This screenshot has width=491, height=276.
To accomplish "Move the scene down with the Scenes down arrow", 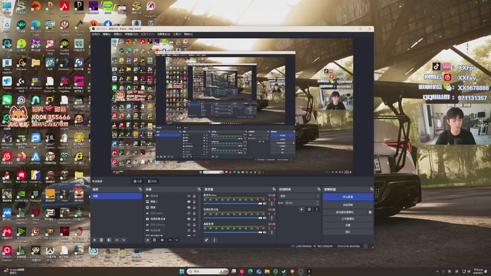I will [x=124, y=240].
